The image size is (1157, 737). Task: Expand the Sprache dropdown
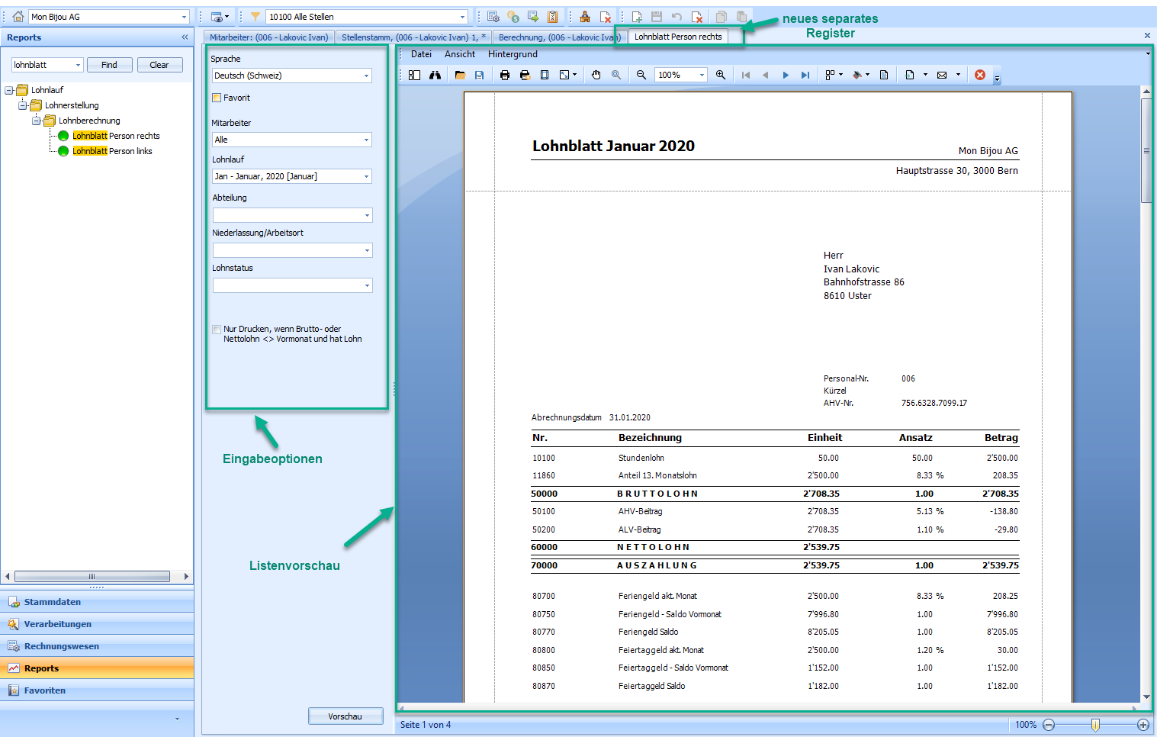coord(366,76)
